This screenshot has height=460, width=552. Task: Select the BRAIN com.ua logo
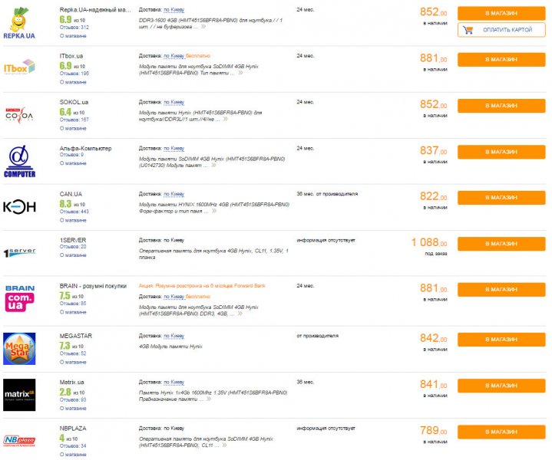click(19, 299)
